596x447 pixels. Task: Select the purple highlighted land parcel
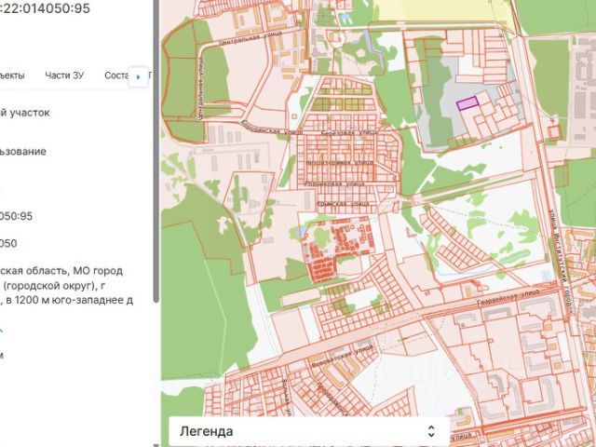[x=466, y=104]
